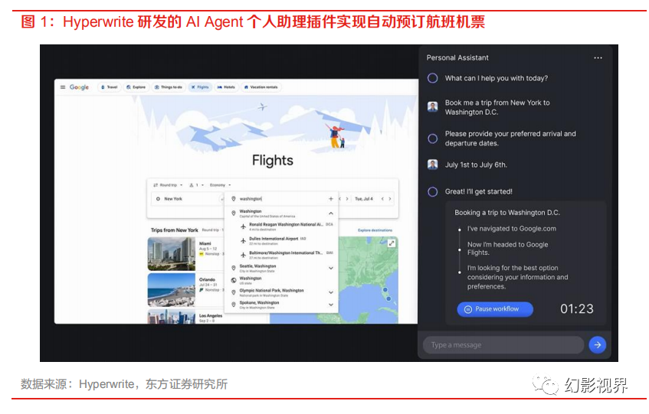This screenshot has width=649, height=414.
Task: Open the Miami trip thumbnail
Action: pyautogui.click(x=172, y=254)
